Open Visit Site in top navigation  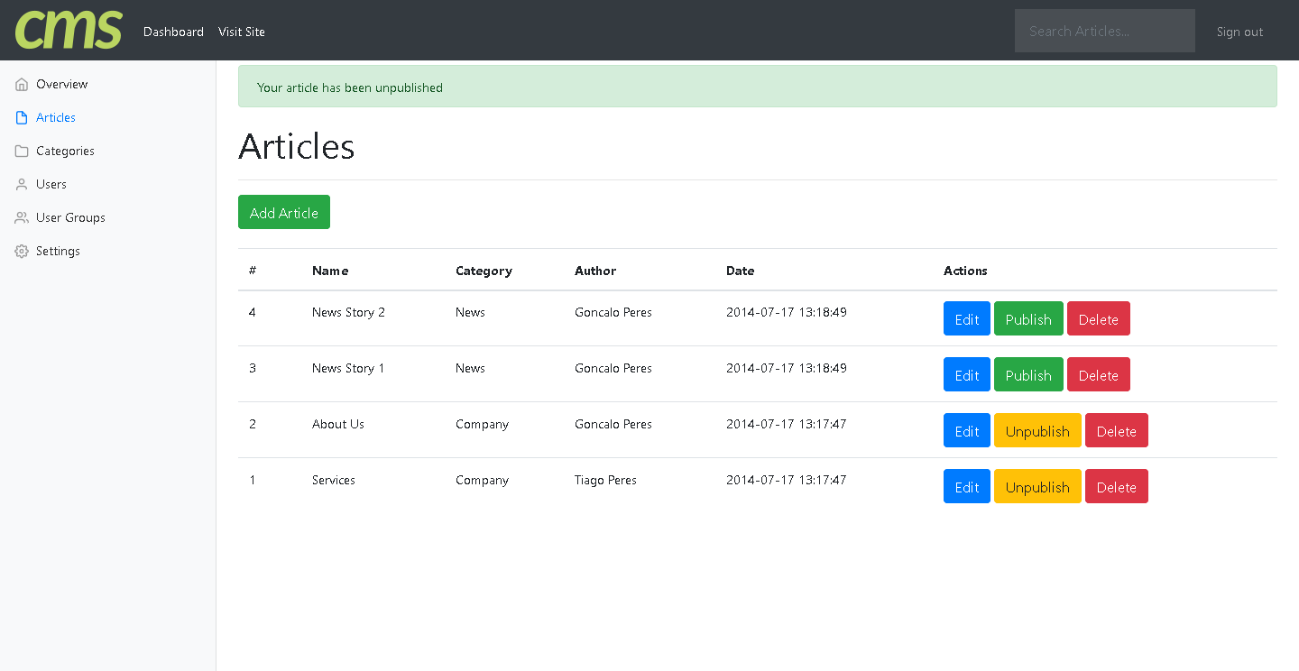pyautogui.click(x=242, y=32)
